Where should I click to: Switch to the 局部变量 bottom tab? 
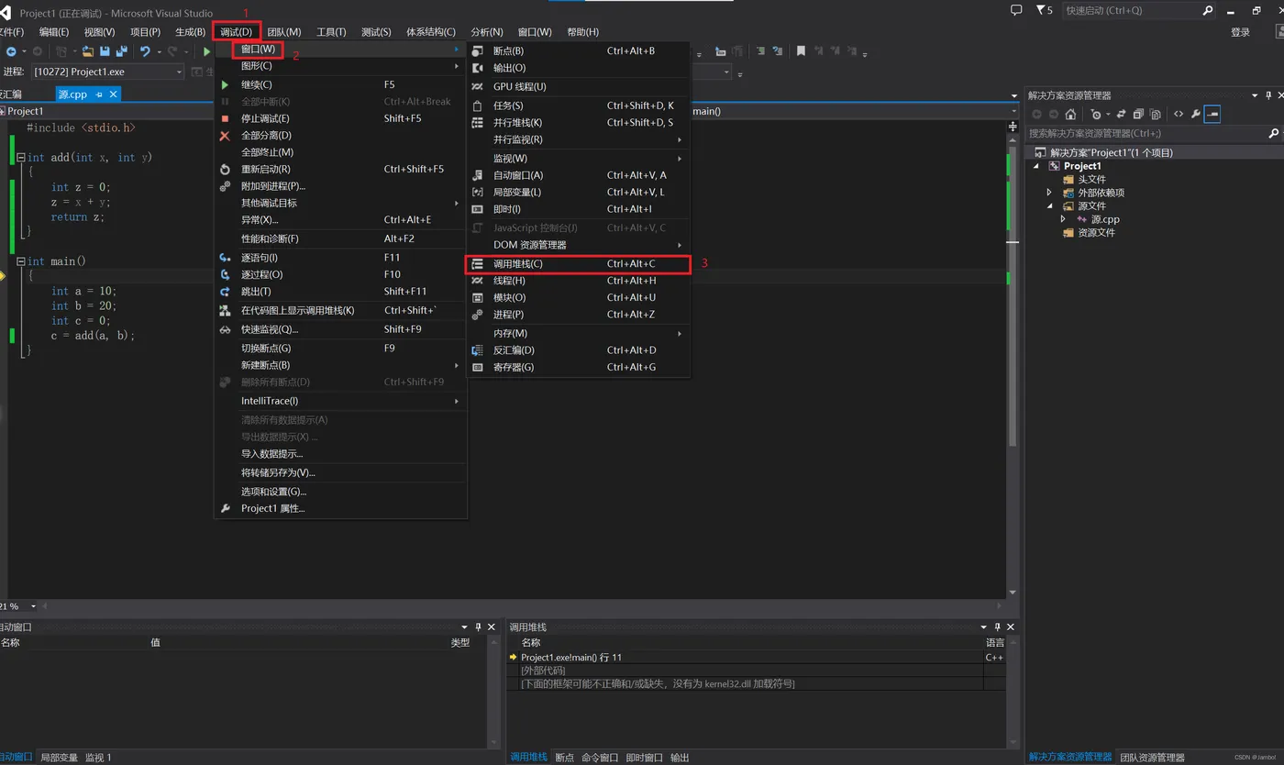click(x=60, y=758)
